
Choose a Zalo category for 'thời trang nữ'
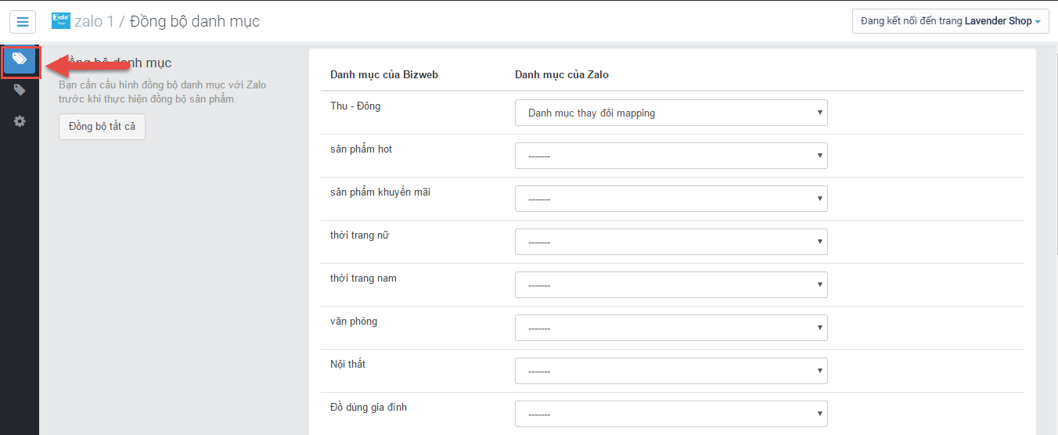[x=671, y=242]
